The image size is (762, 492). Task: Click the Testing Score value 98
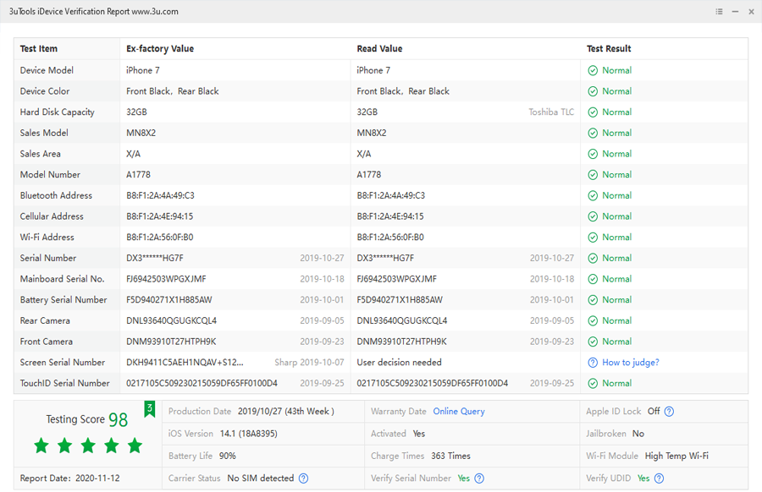118,419
